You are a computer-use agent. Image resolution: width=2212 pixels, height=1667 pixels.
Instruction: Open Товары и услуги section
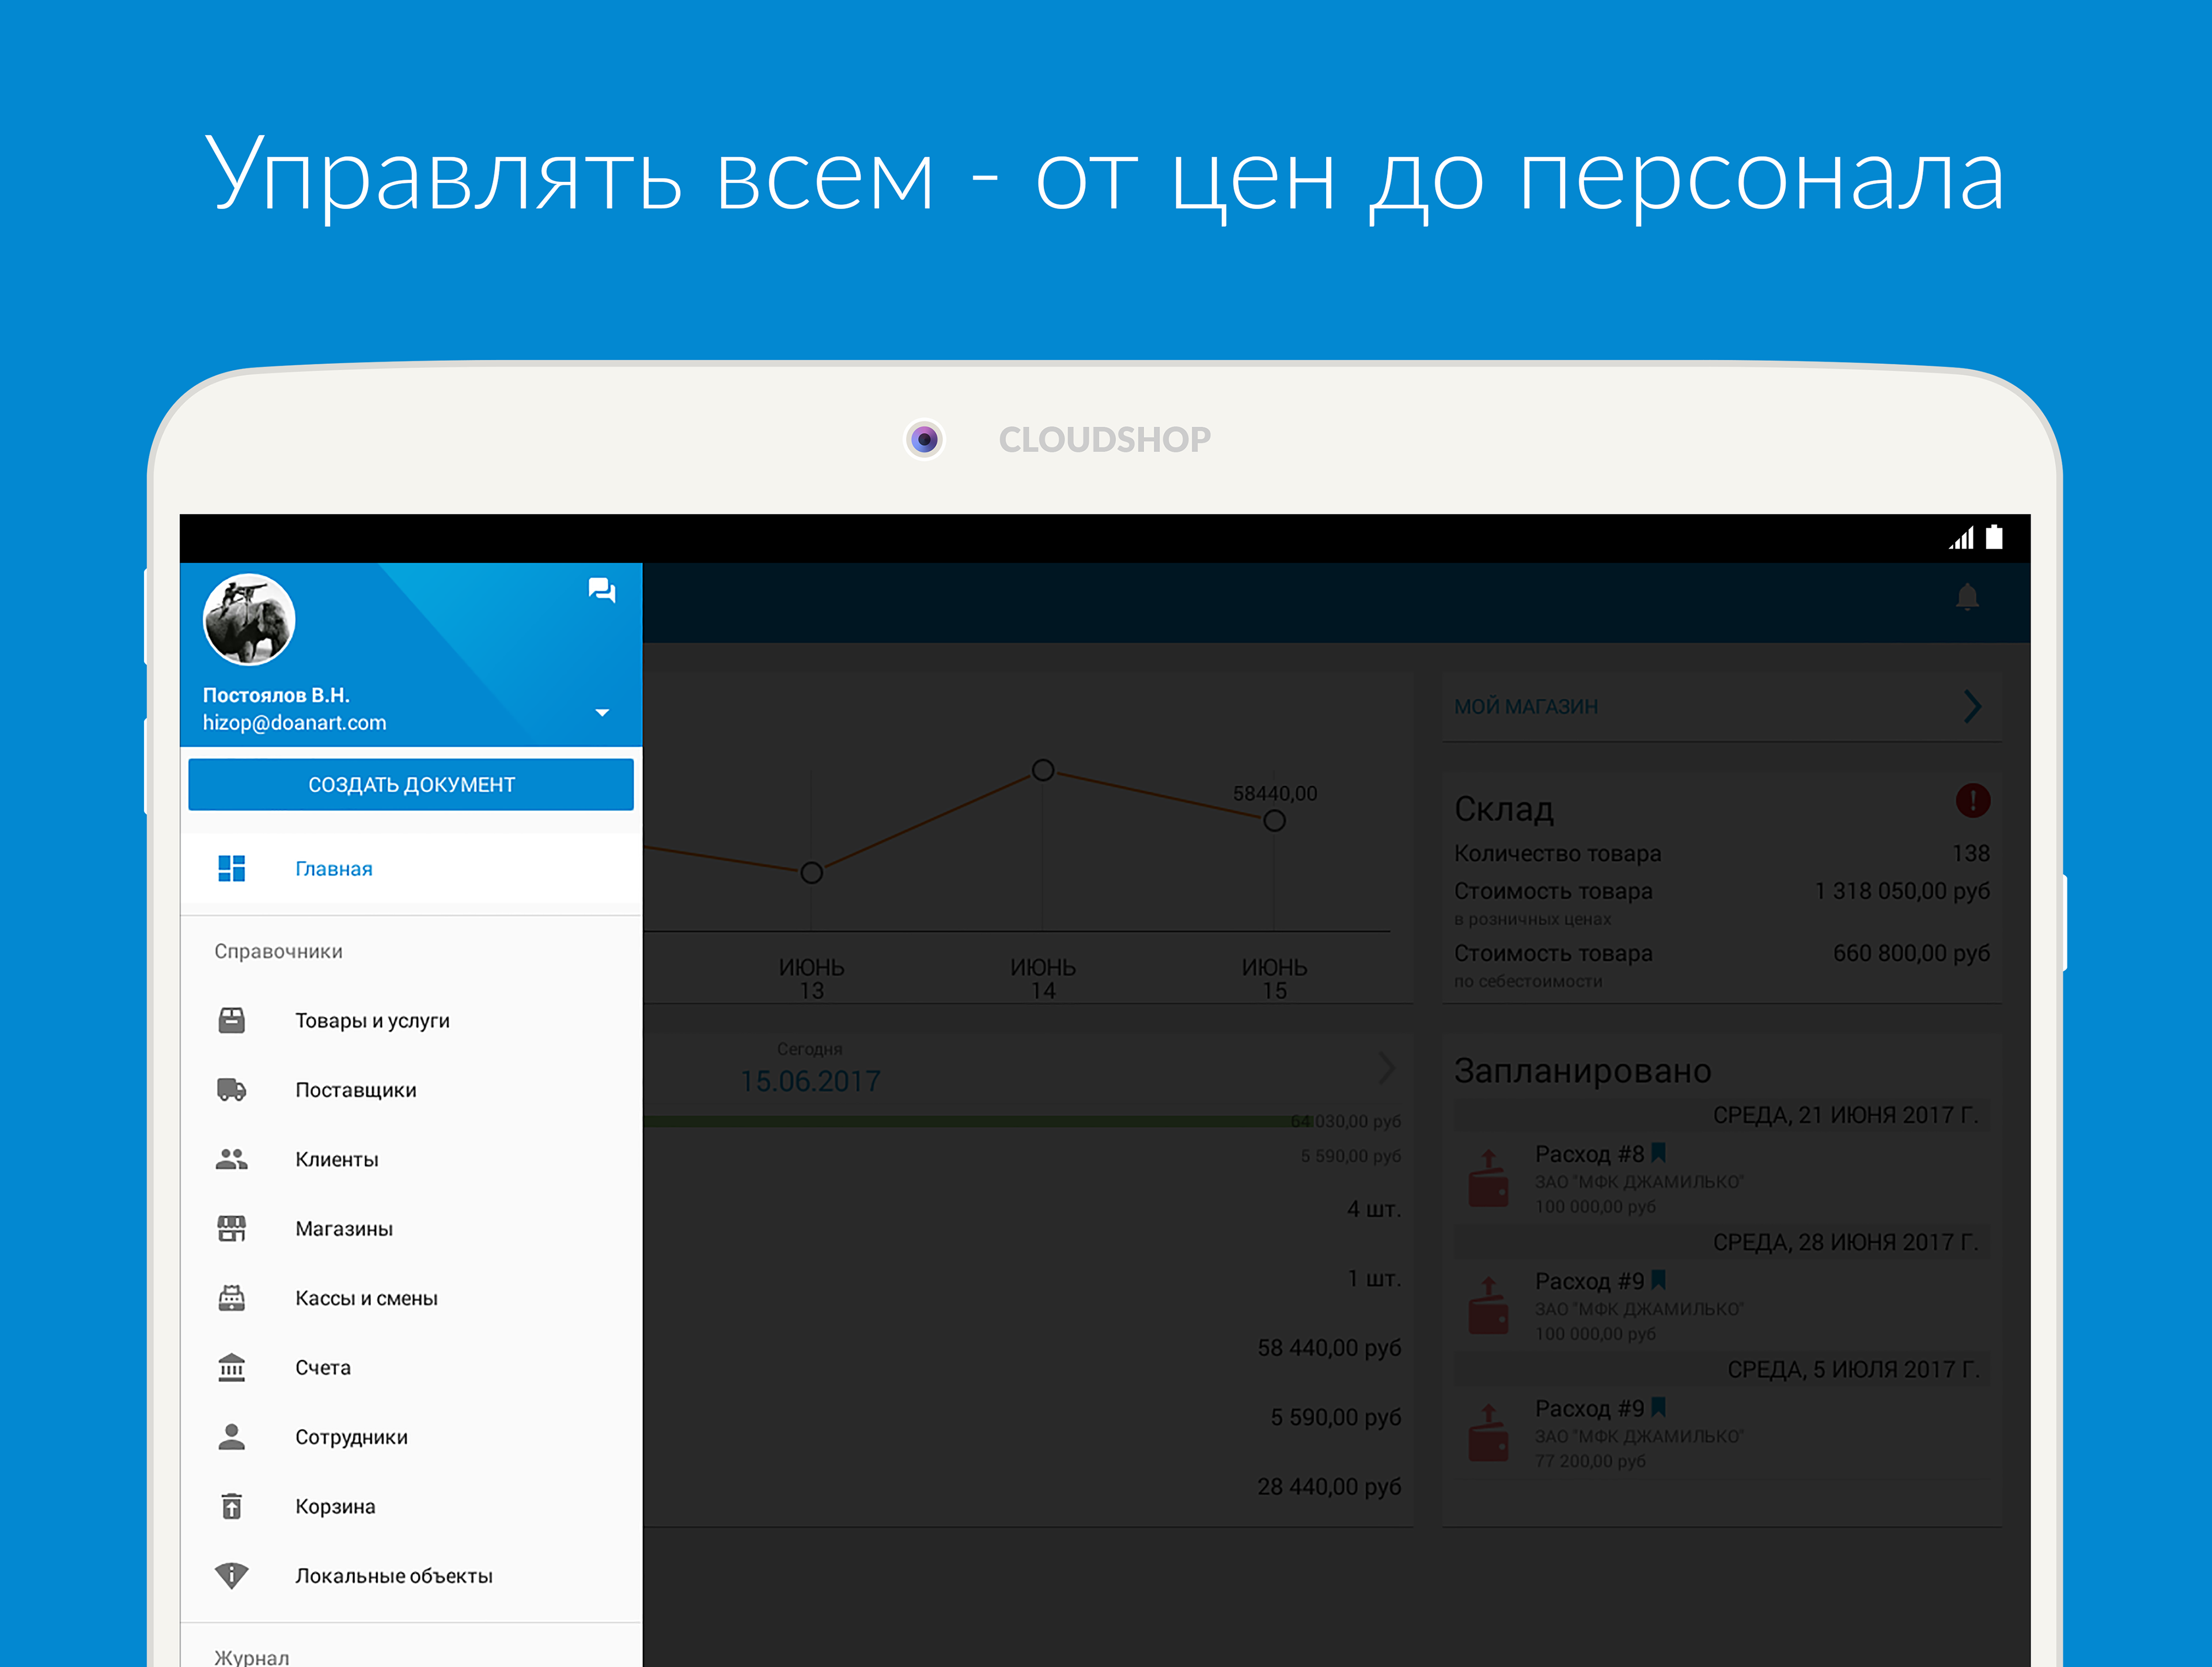tap(411, 1020)
